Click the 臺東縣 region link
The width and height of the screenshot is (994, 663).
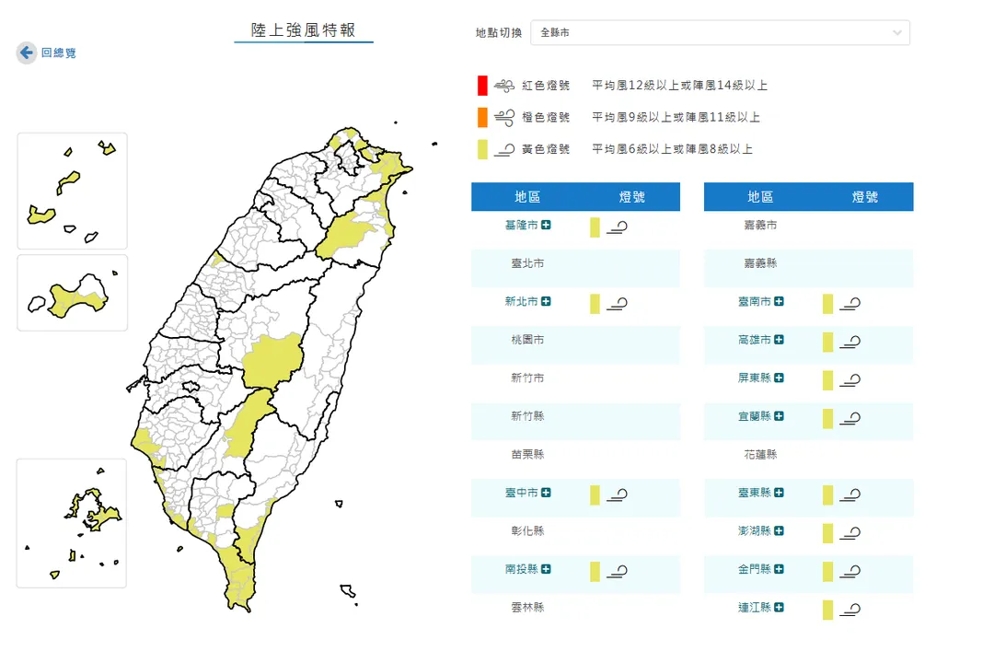click(755, 493)
